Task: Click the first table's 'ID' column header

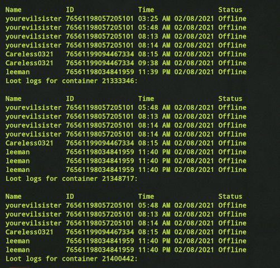Action: 70,9
